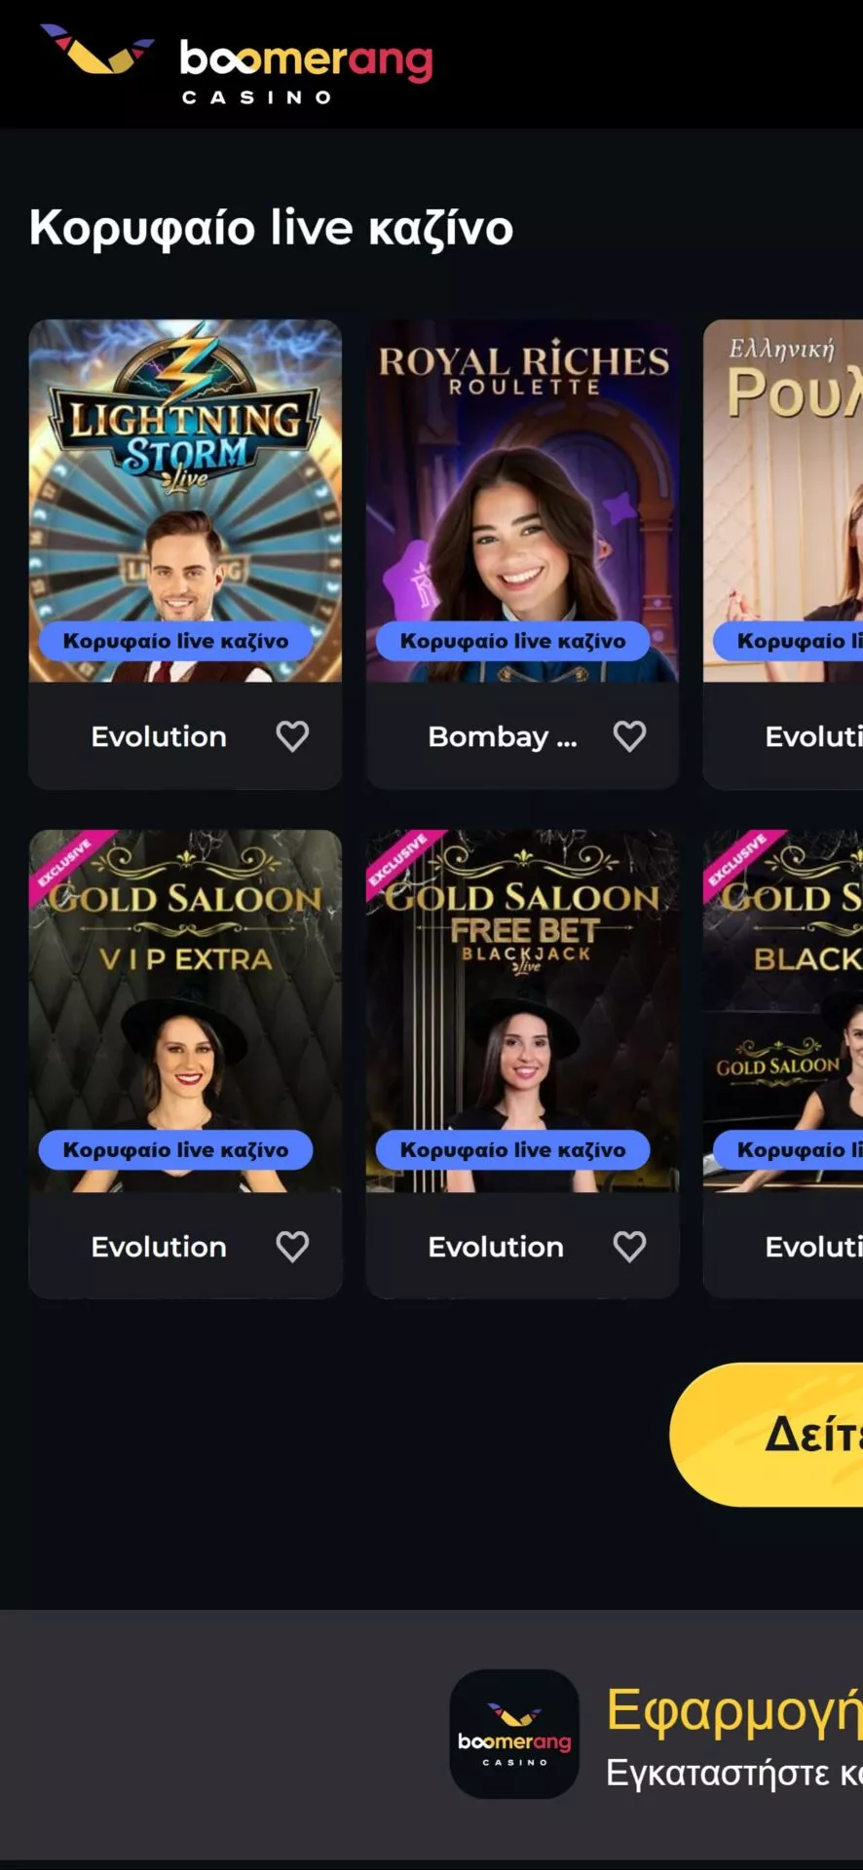Open the Gold Saloon Blackjack thumbnail
This screenshot has height=1870, width=863.
click(x=783, y=1011)
